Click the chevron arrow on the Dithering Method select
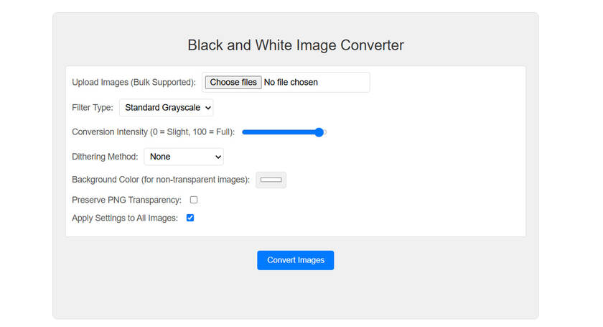The image size is (603, 327). pos(218,157)
